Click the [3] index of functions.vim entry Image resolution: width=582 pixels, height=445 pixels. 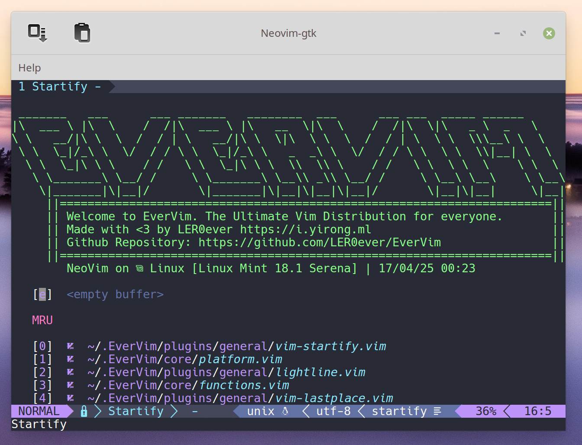pyautogui.click(x=42, y=385)
